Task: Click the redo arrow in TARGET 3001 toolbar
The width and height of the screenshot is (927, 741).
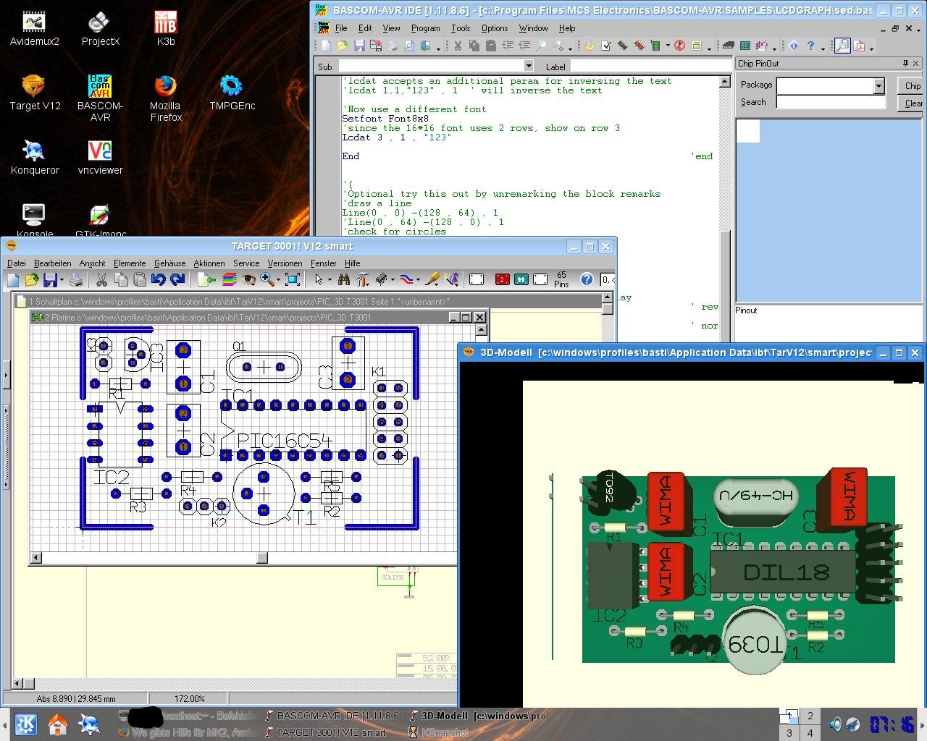Action: [177, 279]
